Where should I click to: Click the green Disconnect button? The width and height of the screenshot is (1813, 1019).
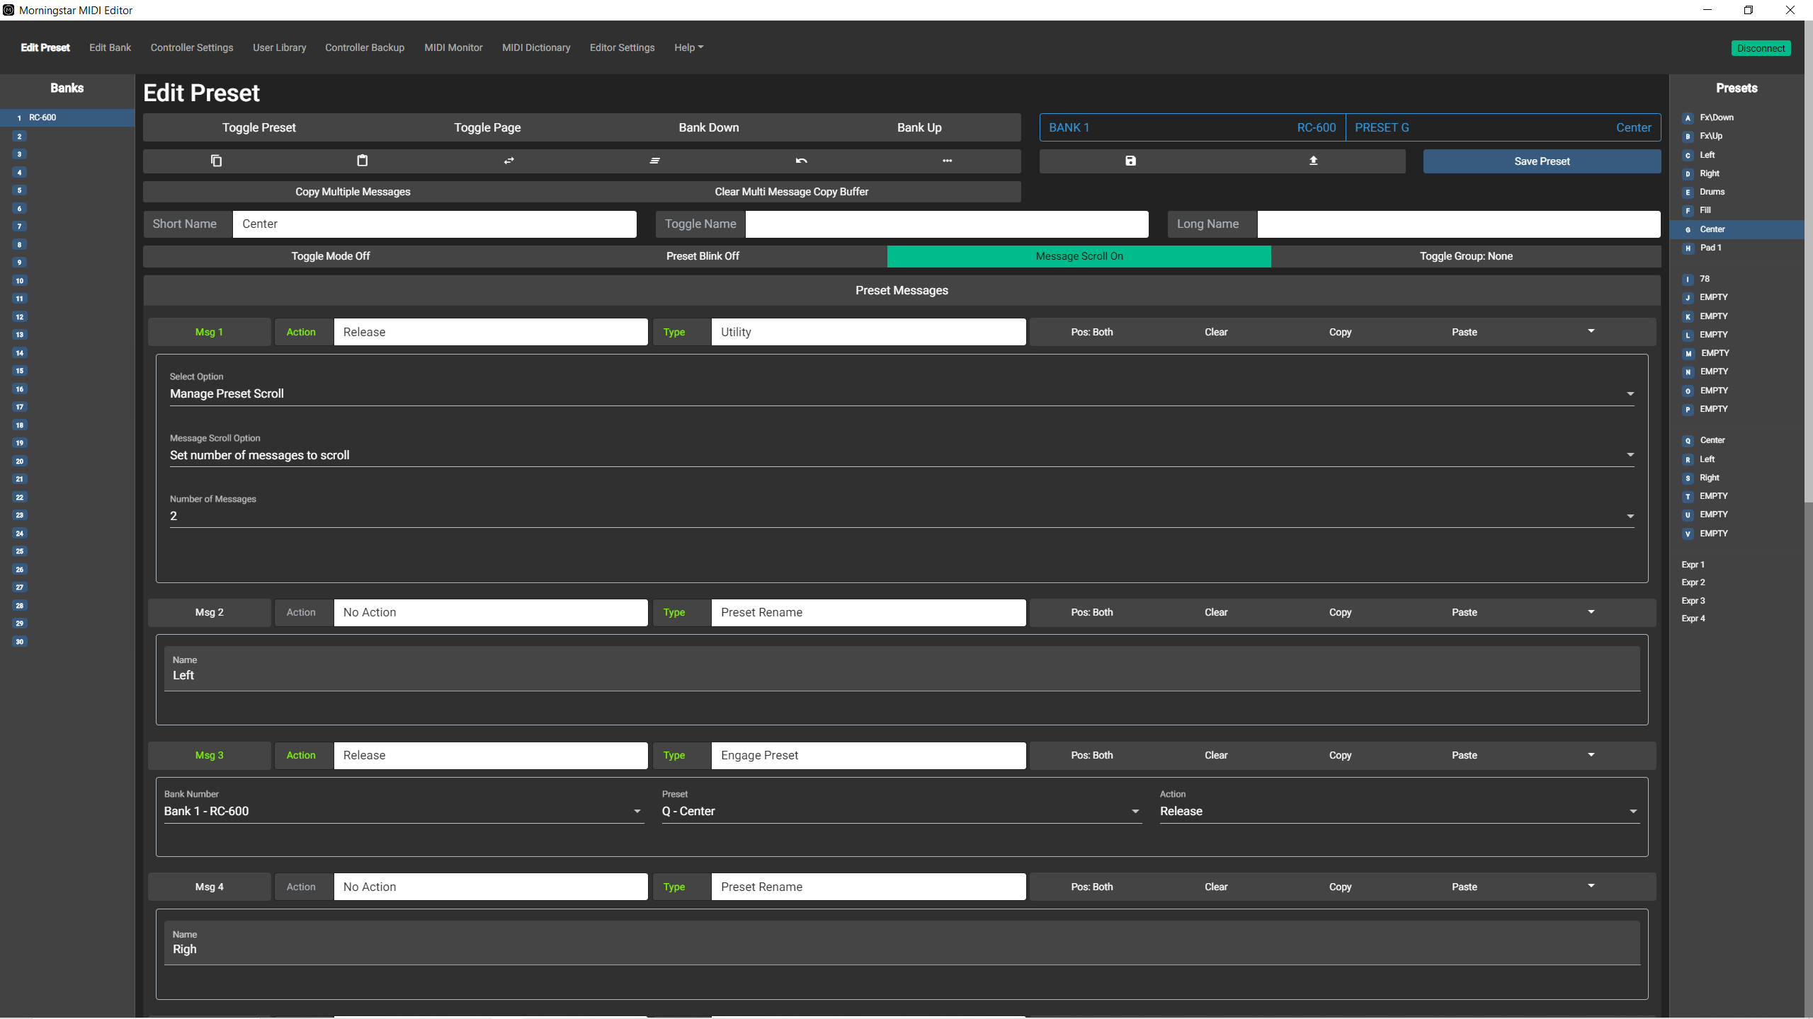pyautogui.click(x=1761, y=48)
